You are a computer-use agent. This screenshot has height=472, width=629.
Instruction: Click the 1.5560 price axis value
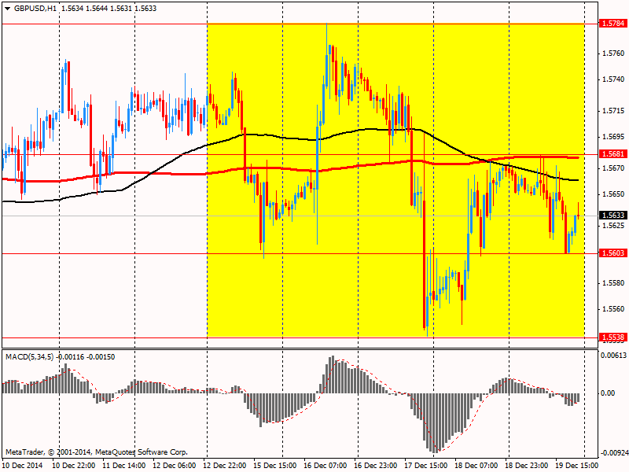click(613, 309)
